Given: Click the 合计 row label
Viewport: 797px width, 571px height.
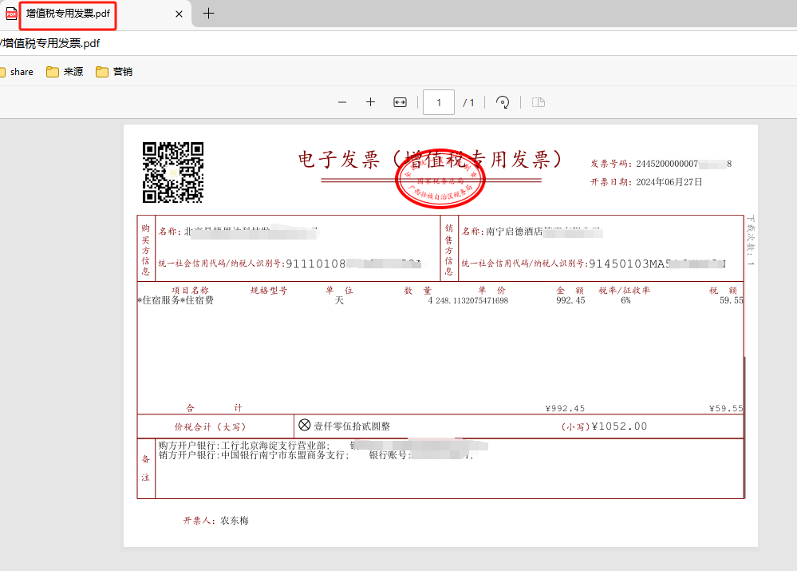Looking at the screenshot, I should click(x=214, y=408).
